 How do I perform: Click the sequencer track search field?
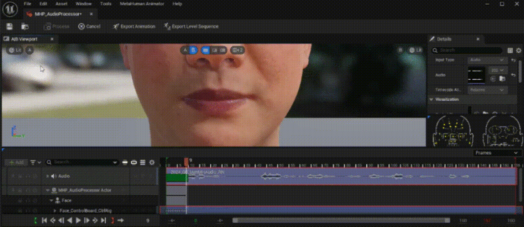82,162
